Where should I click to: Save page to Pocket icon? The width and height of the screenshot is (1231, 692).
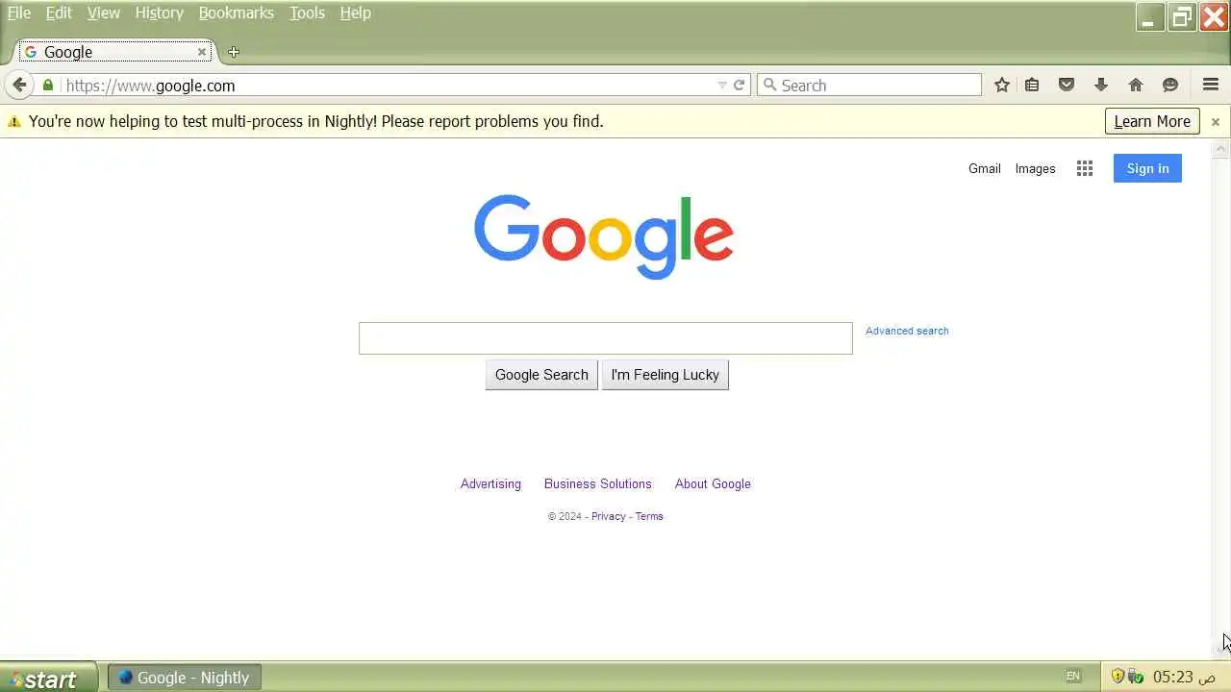pyautogui.click(x=1067, y=86)
